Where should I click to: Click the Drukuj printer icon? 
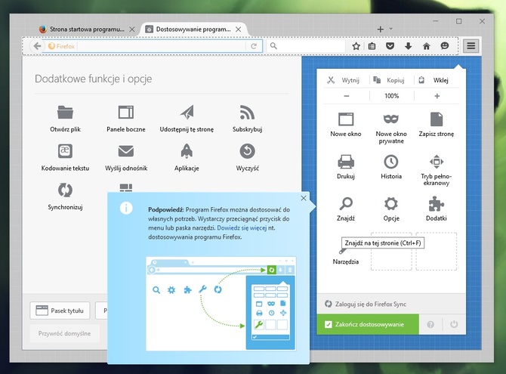(x=346, y=162)
